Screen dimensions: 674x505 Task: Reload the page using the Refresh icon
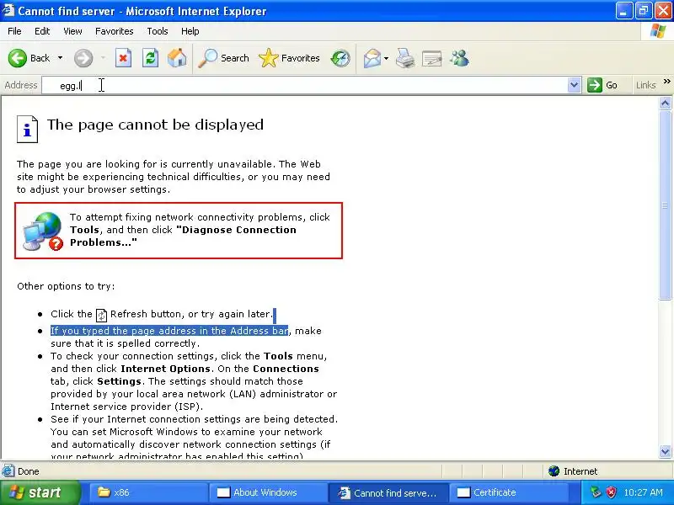pos(150,58)
